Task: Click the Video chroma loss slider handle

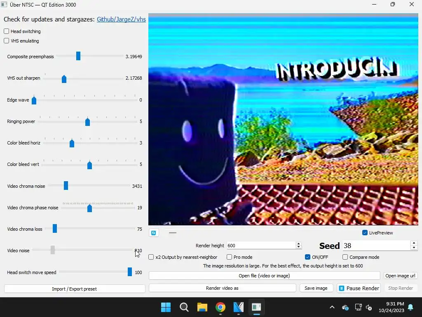Action: click(x=55, y=228)
